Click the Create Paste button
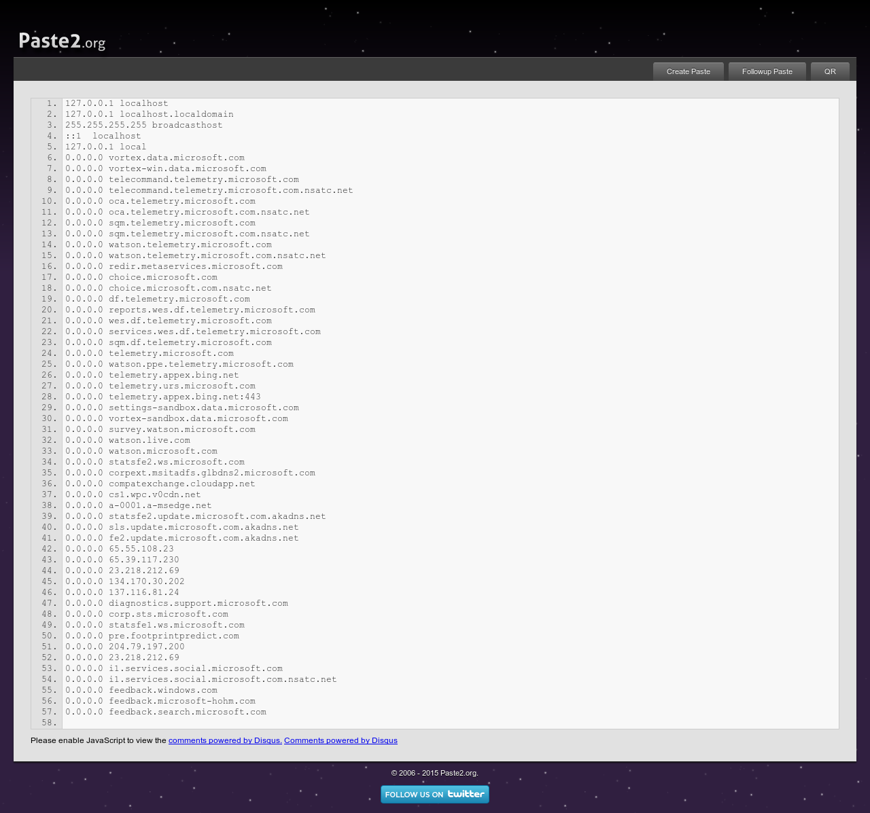This screenshot has width=870, height=813. pyautogui.click(x=689, y=71)
